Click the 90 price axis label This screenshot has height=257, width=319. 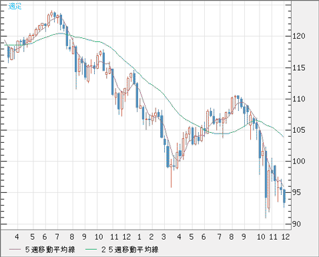(x=296, y=224)
